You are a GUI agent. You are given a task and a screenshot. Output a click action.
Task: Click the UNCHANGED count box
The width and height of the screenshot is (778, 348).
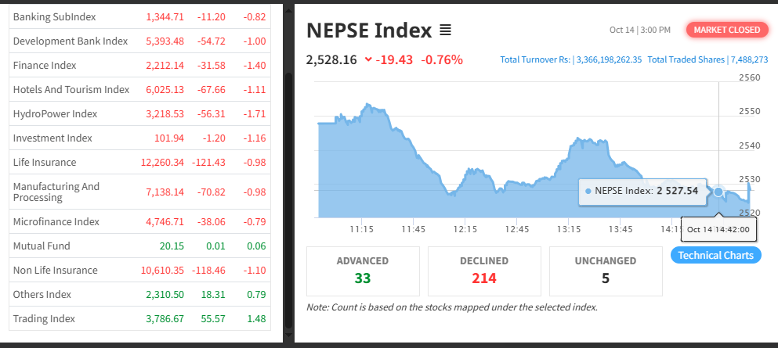(x=605, y=271)
